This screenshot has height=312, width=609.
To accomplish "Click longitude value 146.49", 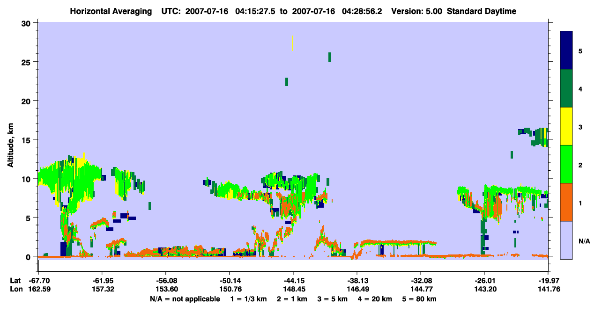I will [x=357, y=289].
